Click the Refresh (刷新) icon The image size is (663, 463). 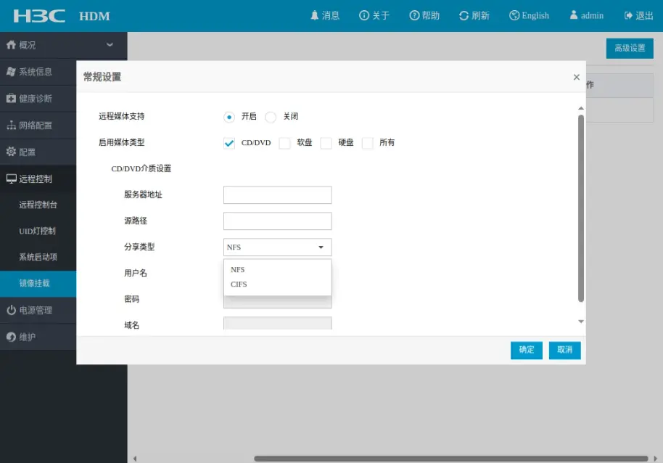[464, 15]
